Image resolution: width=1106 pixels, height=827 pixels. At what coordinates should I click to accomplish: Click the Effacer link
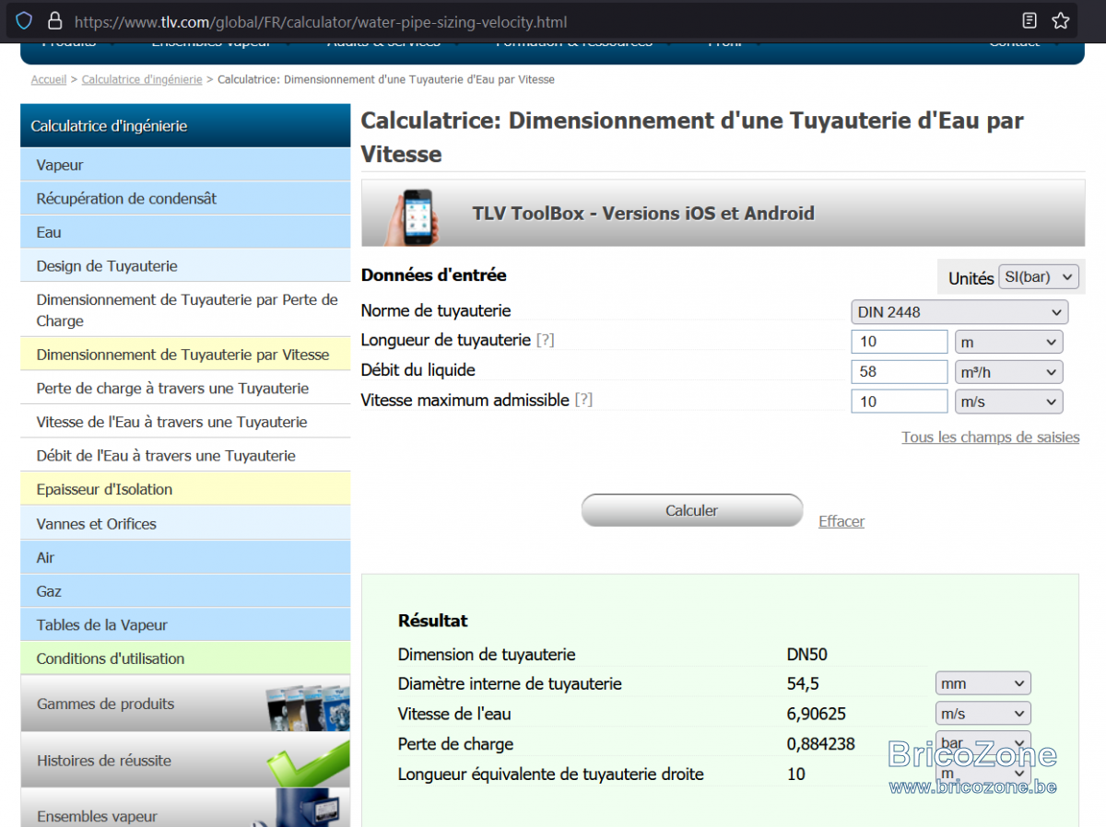pos(841,521)
